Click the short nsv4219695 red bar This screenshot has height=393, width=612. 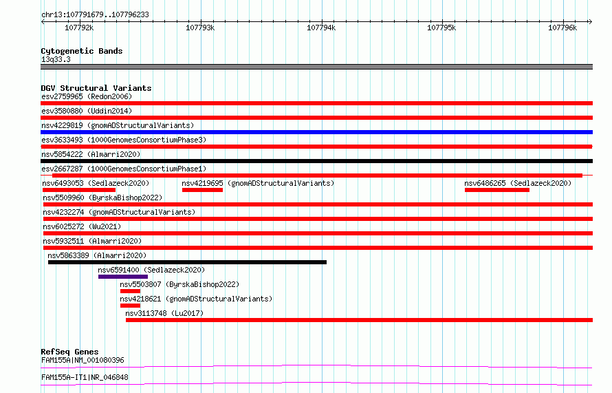[x=203, y=190]
